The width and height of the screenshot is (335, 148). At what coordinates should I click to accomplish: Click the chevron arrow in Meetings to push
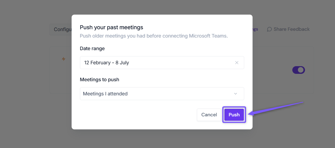235,94
